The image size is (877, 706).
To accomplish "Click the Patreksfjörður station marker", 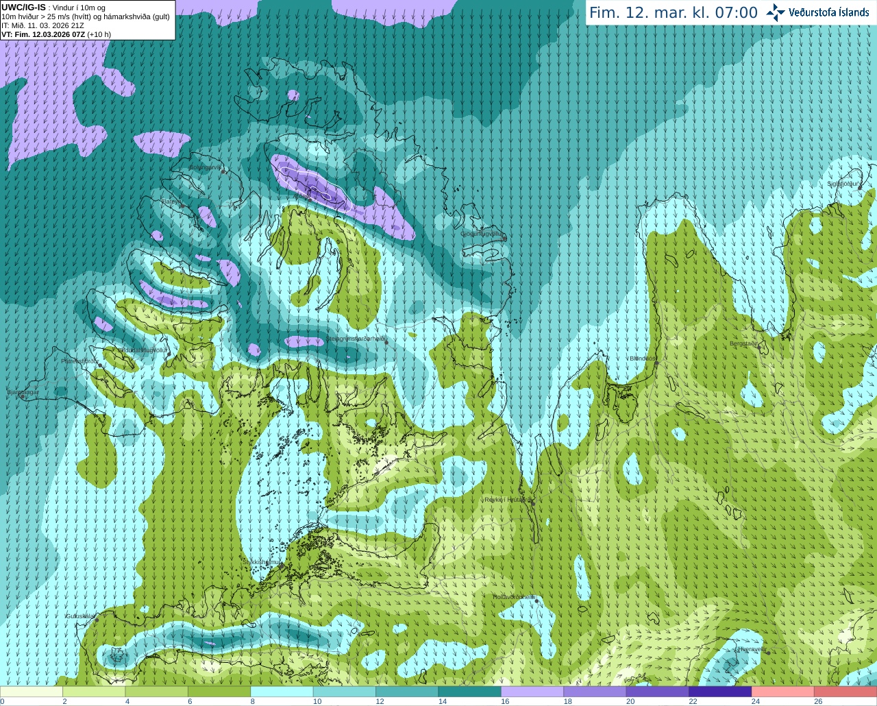I will point(101,365).
